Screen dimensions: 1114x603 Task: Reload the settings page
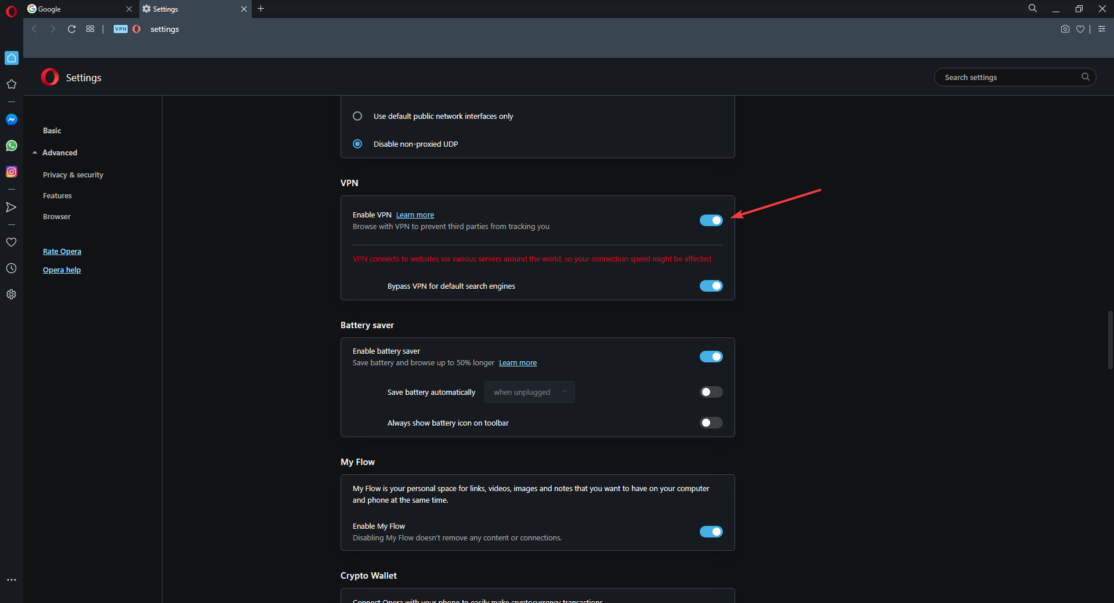71,29
